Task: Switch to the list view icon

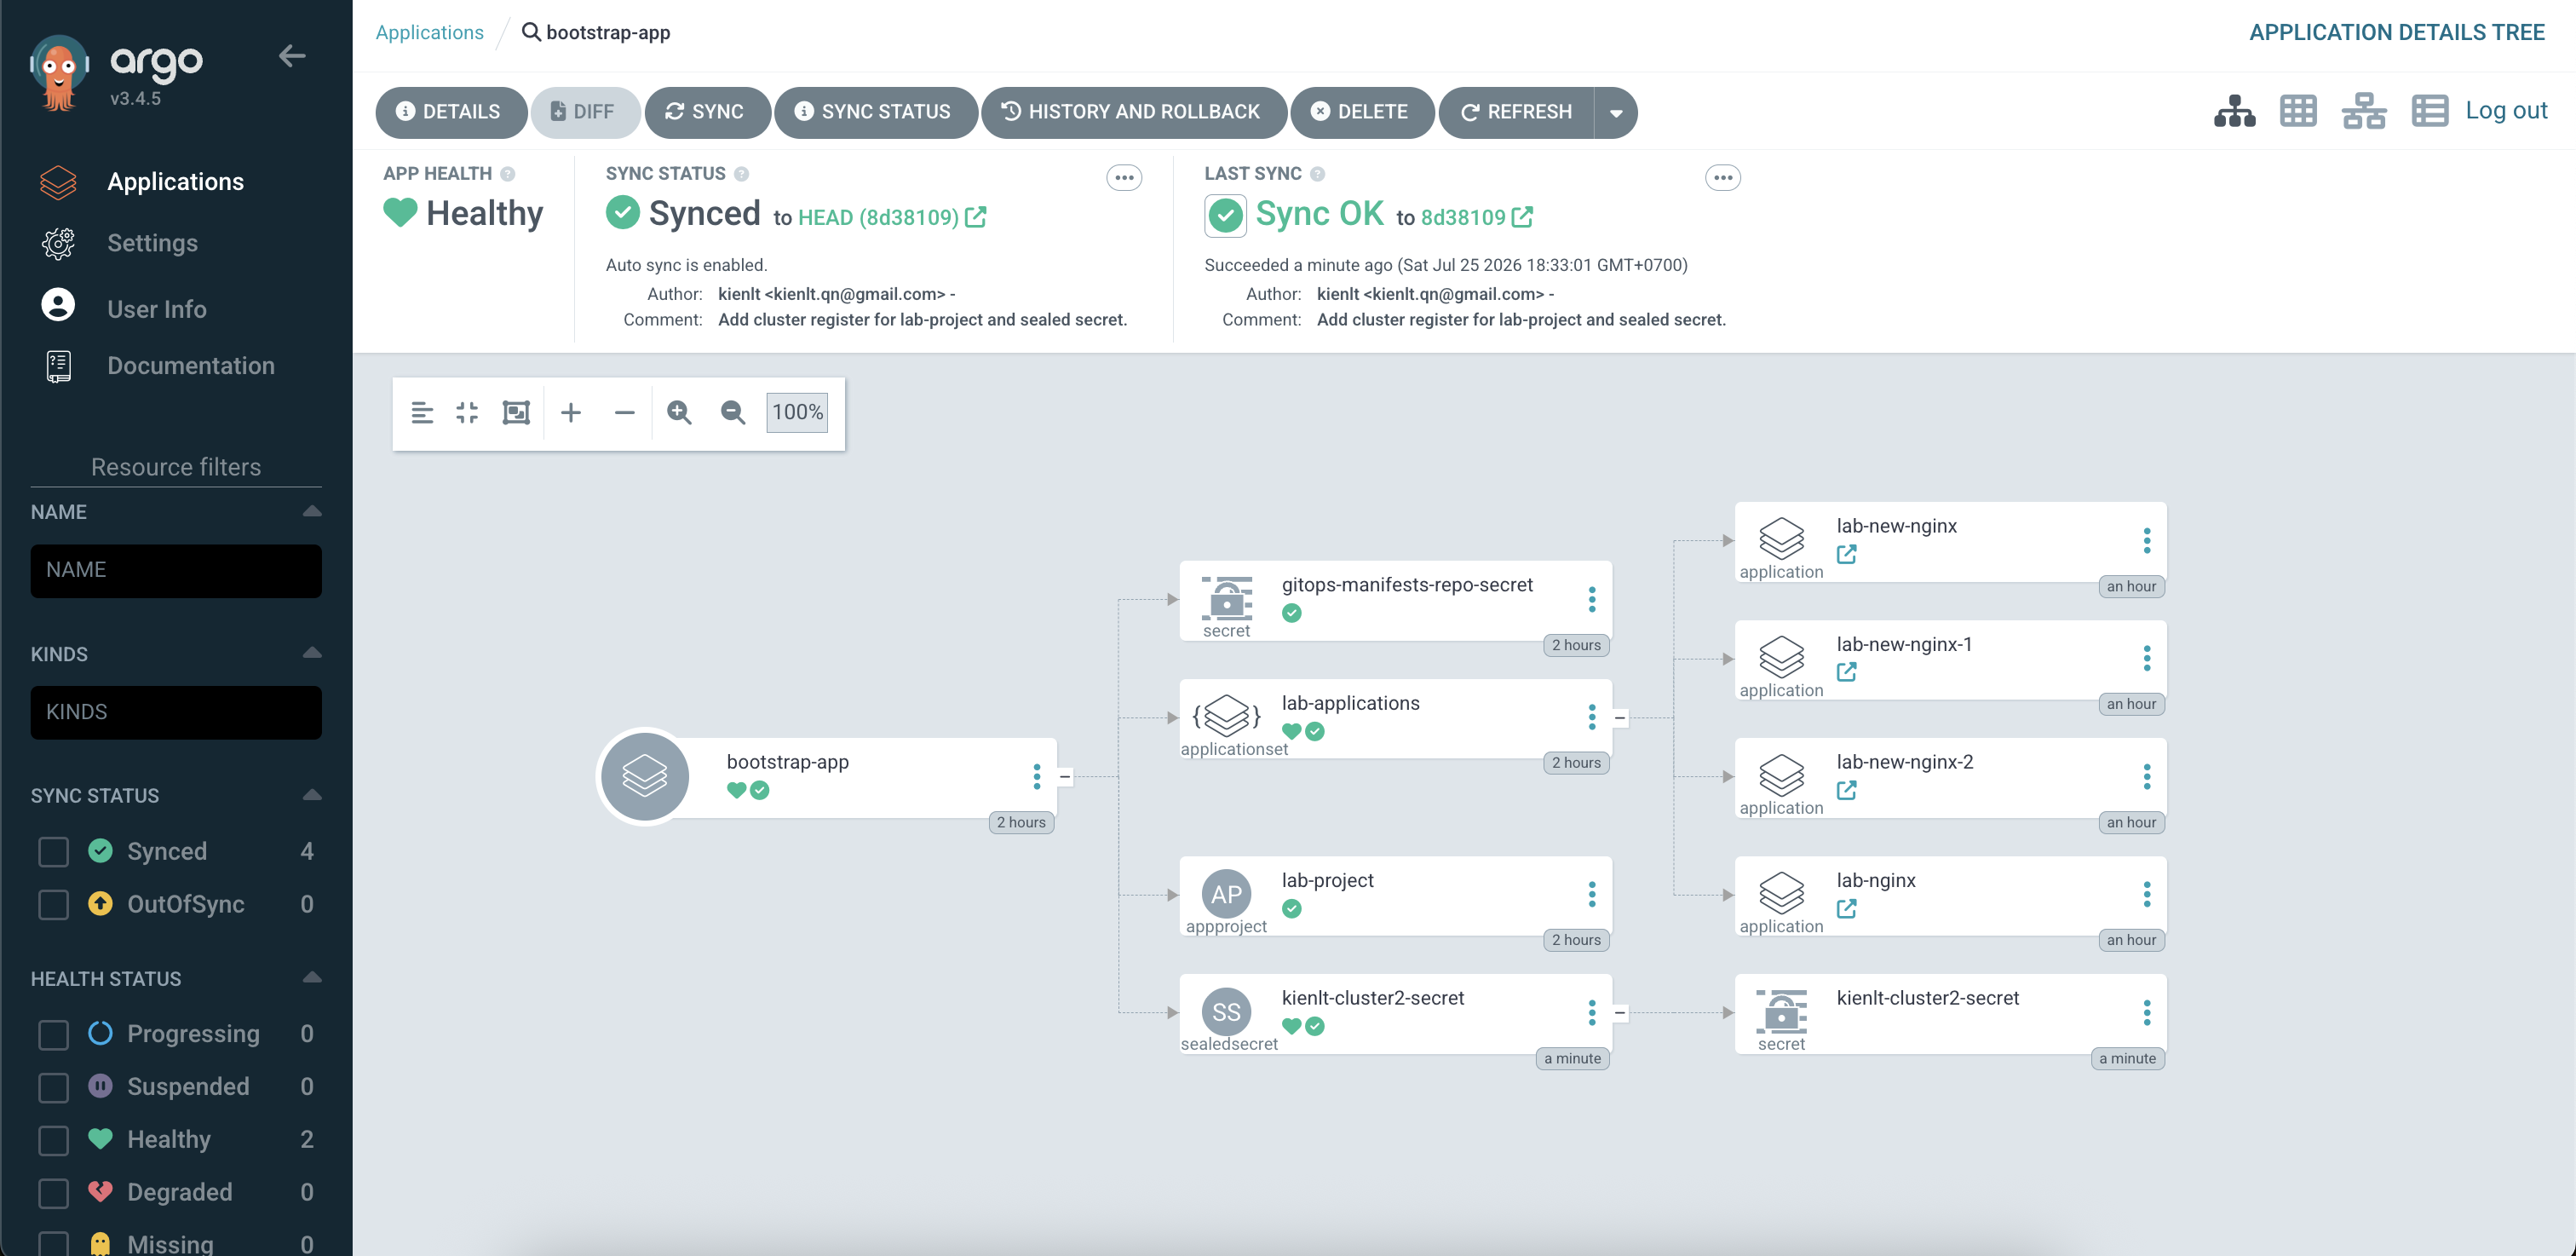Action: pyautogui.click(x=2430, y=111)
